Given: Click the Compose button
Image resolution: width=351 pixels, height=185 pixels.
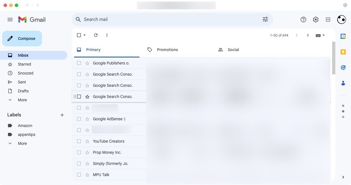Looking at the screenshot, I should (x=22, y=39).
